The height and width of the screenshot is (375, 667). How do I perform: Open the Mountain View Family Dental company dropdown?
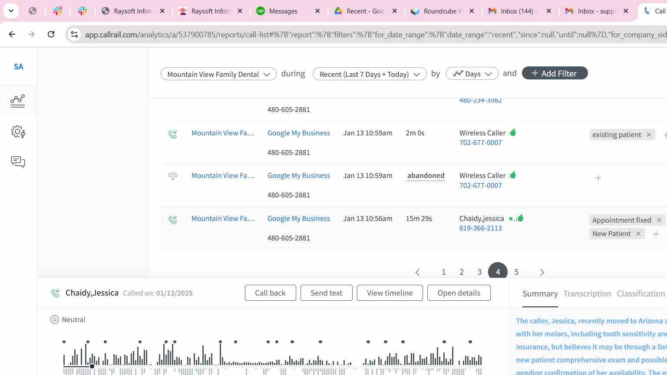[x=218, y=74]
